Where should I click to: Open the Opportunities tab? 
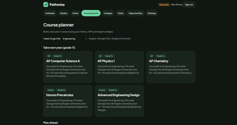coord(136,13)
